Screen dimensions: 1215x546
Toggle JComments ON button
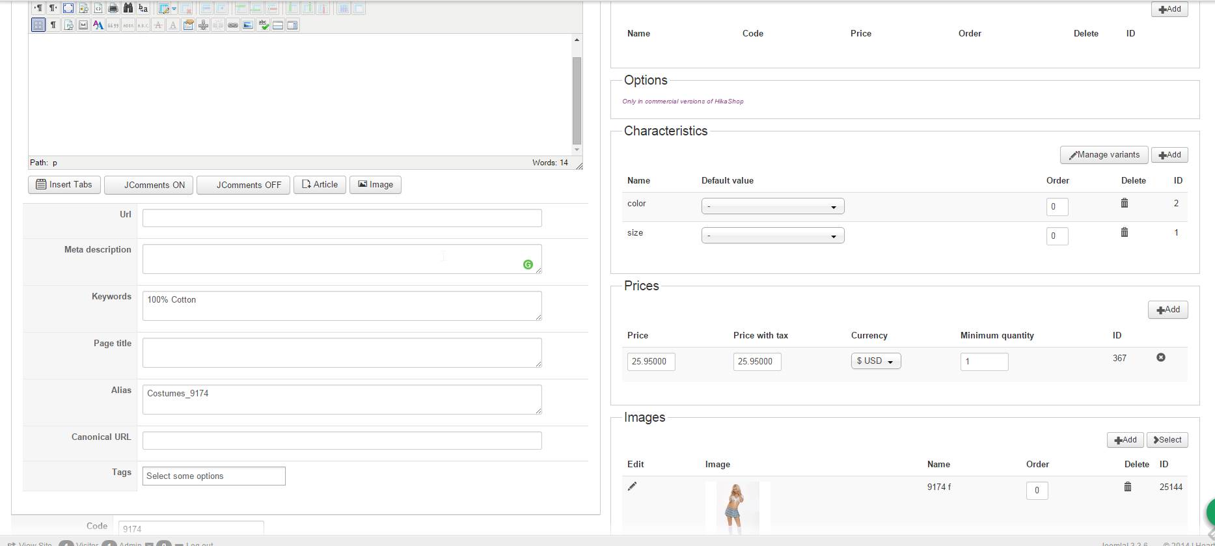pyautogui.click(x=148, y=185)
